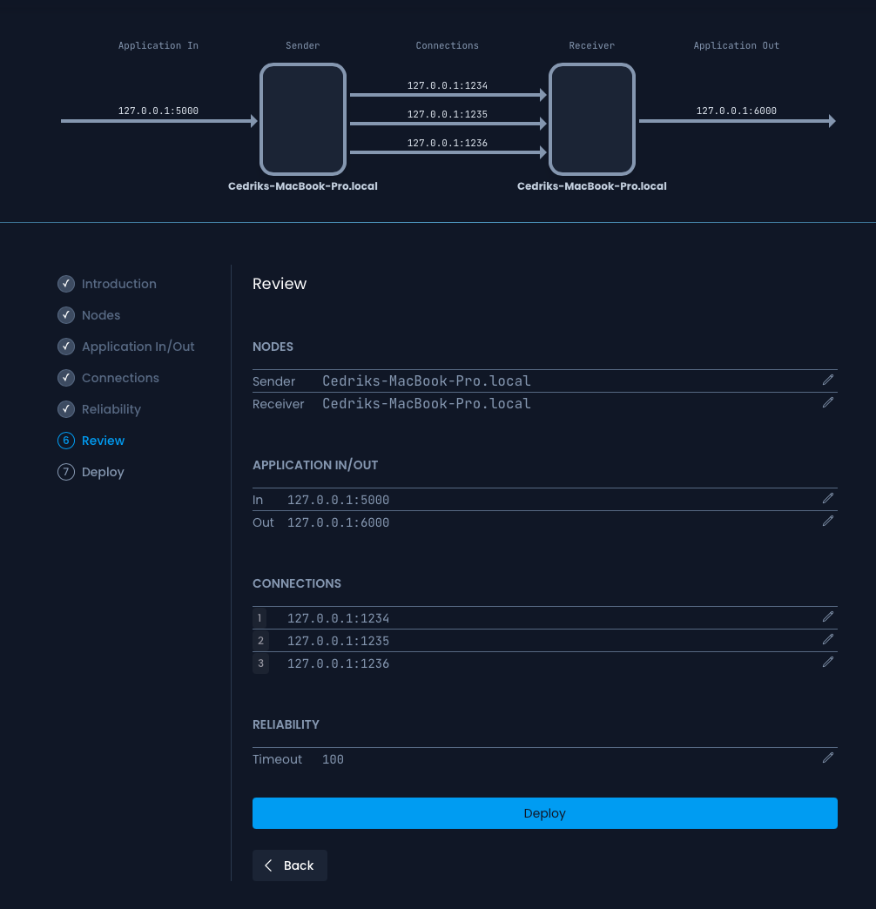Edit connection 3 address 127.0.0.1:1236
Screen dimensions: 876x909
tap(827, 662)
